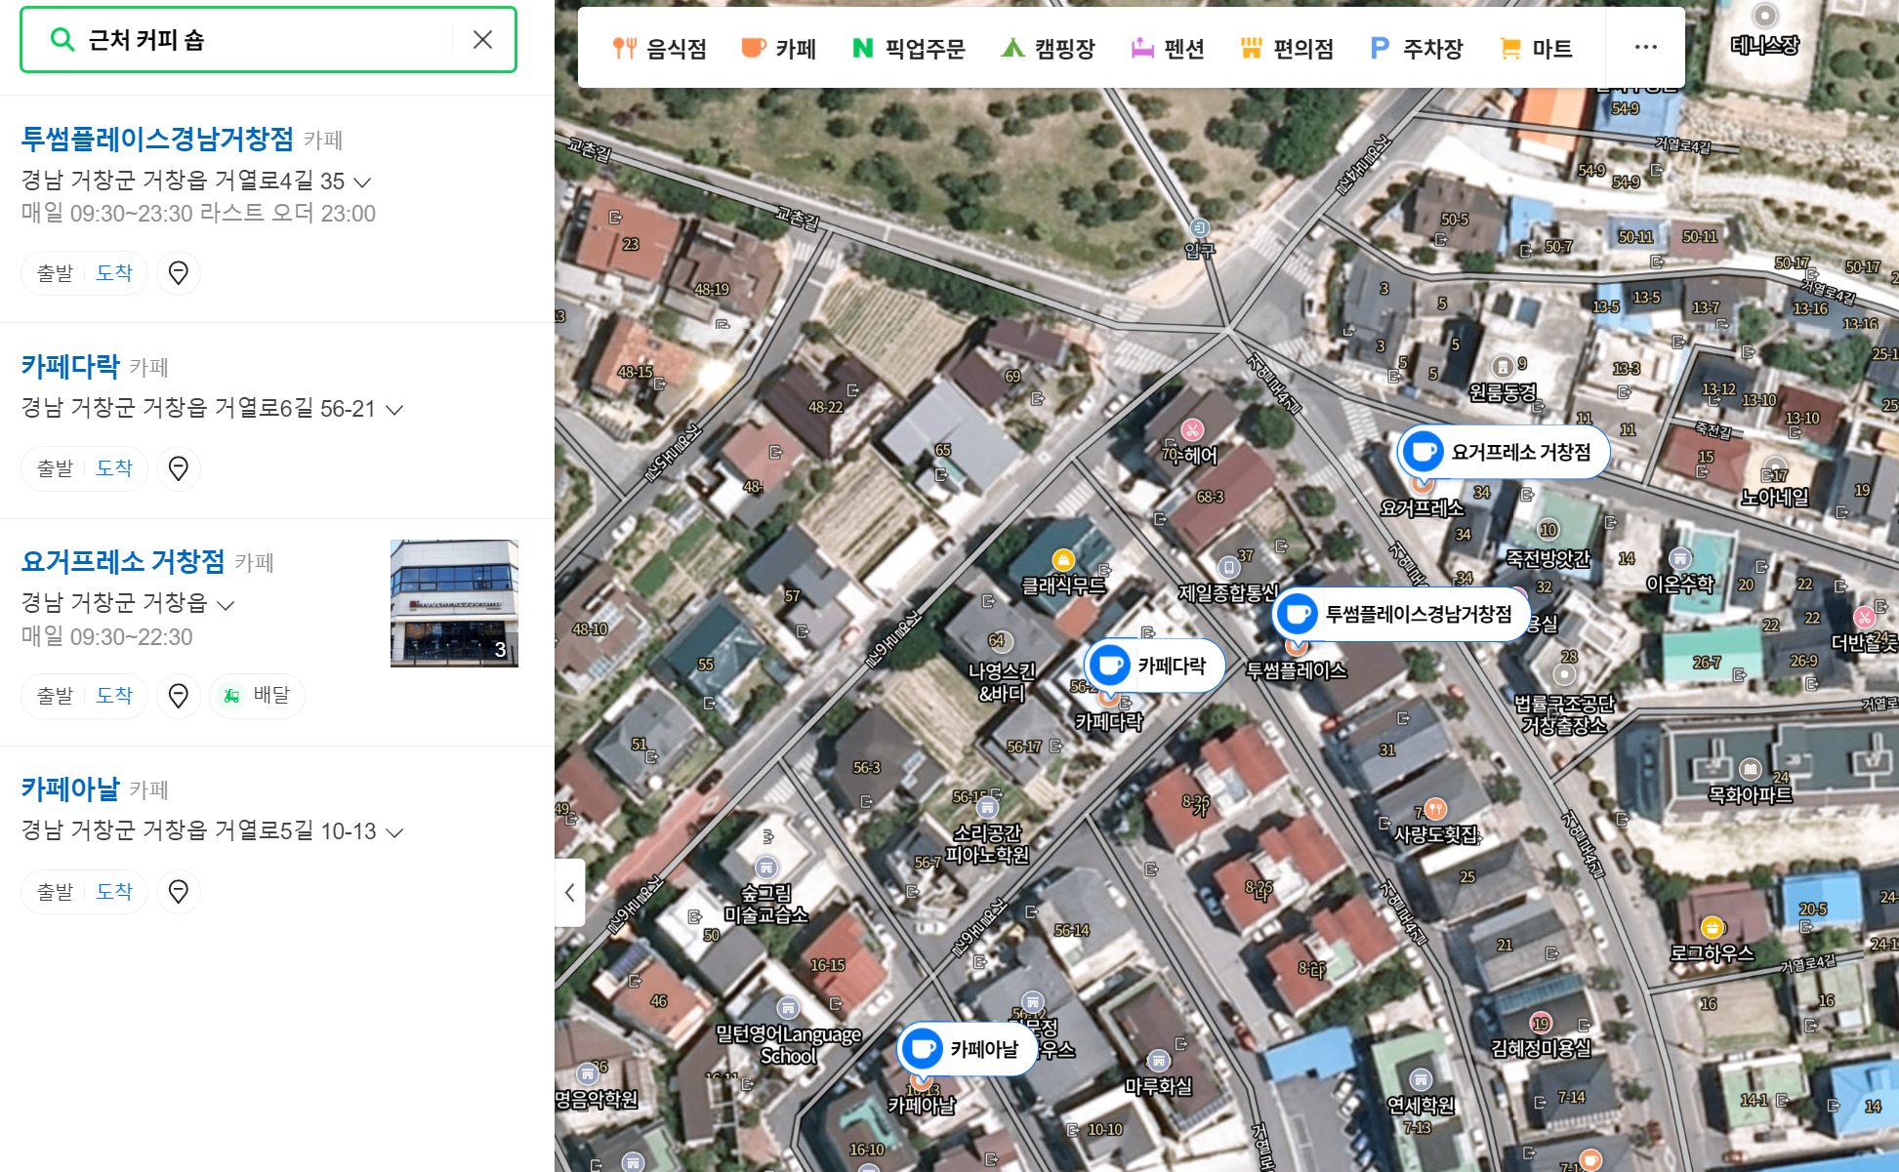This screenshot has height=1172, width=1899.
Task: Clear the search box with X
Action: [482, 40]
